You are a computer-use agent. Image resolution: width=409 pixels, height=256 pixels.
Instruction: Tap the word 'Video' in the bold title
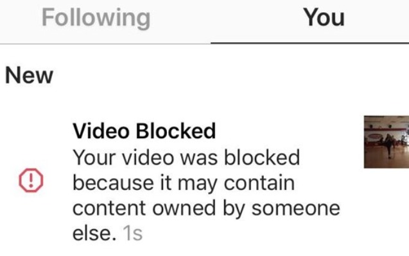click(x=101, y=131)
